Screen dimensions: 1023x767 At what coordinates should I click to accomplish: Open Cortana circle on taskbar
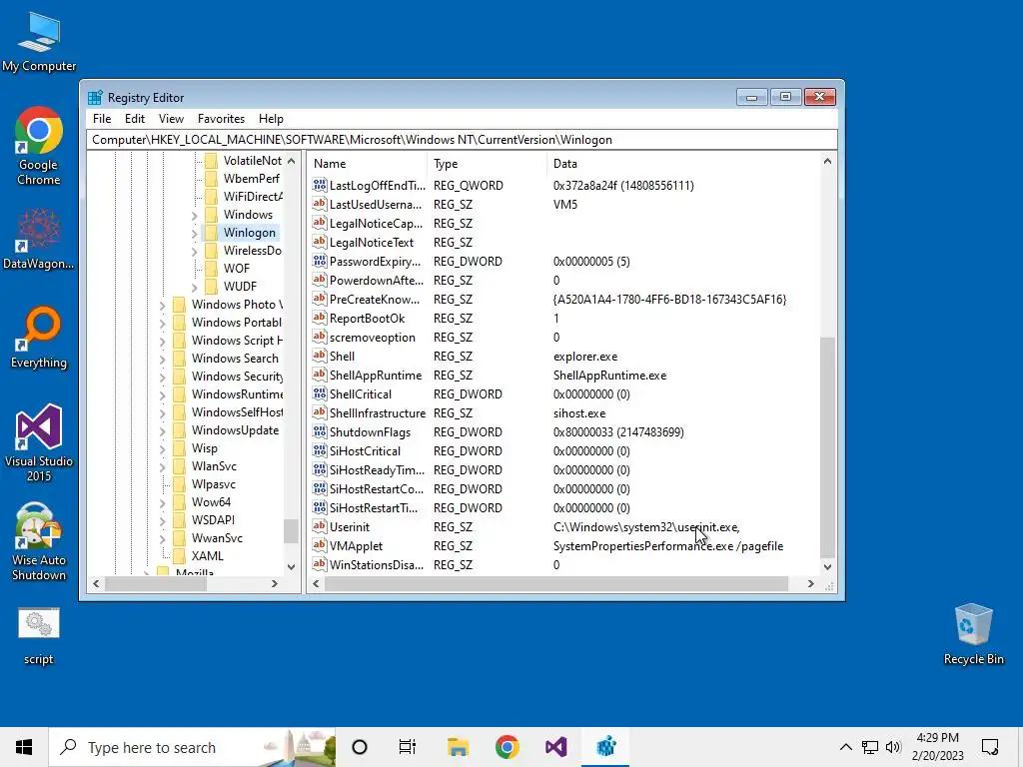(360, 747)
